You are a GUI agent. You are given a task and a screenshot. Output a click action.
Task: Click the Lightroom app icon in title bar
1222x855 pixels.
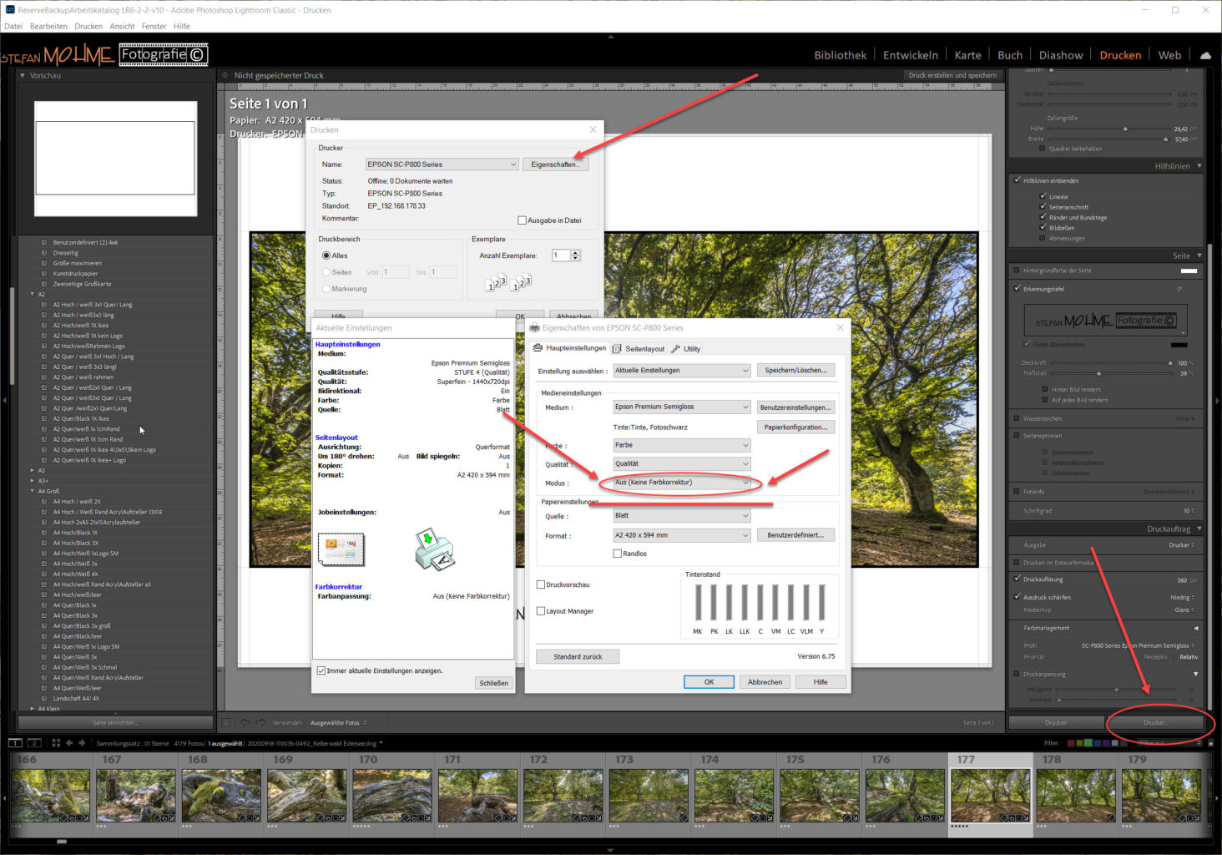pos(9,10)
